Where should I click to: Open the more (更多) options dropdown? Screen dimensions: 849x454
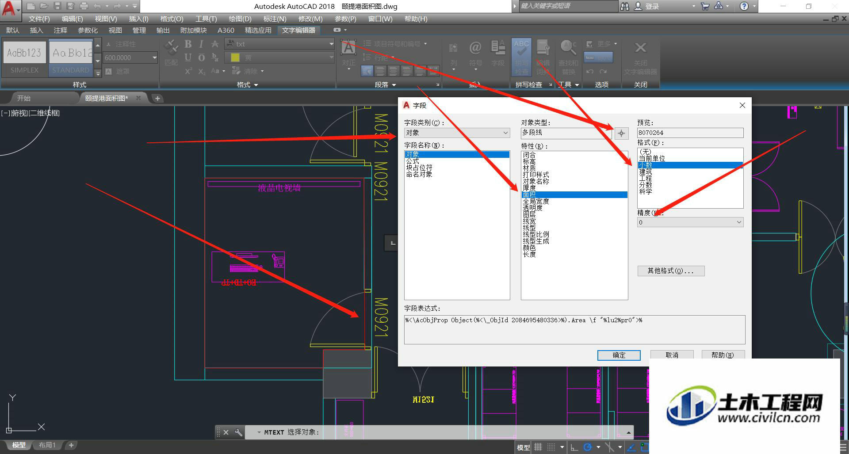pyautogui.click(x=601, y=44)
